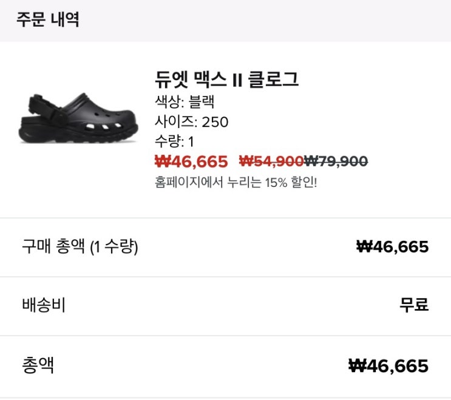Image resolution: width=451 pixels, height=400 pixels.
Task: Click the 15% 할인 homepage promo message
Action: (236, 182)
